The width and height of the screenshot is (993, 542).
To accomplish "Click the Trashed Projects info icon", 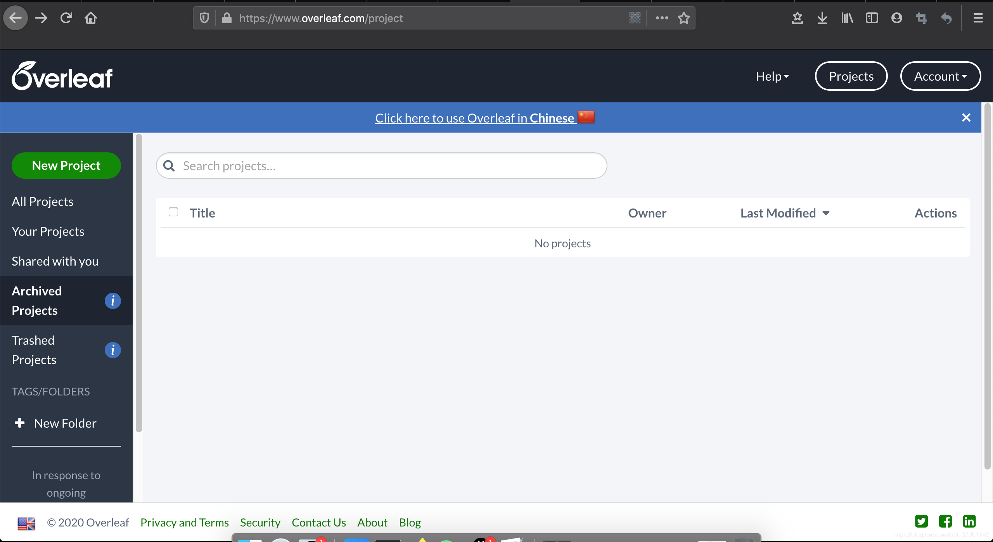I will (112, 350).
